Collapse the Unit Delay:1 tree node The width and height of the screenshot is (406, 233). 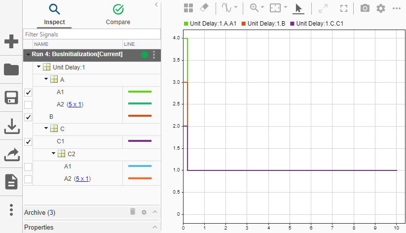click(x=38, y=67)
